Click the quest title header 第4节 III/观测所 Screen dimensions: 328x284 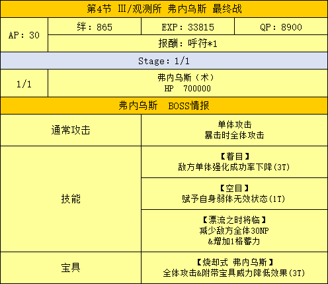(164, 9)
